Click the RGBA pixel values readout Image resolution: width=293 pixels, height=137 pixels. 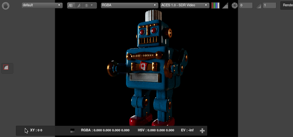point(105,130)
